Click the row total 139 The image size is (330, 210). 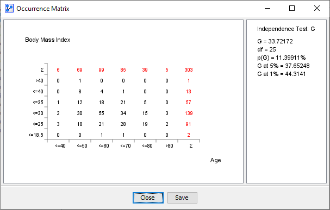coord(189,113)
